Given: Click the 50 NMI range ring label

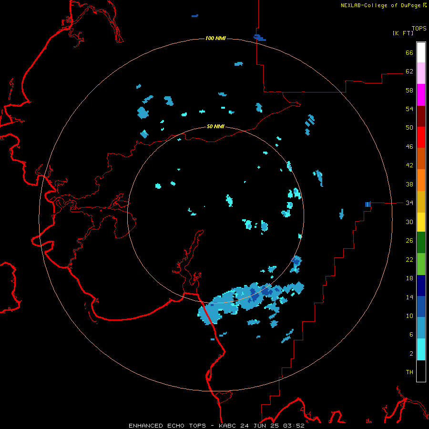Looking at the screenshot, I should (215, 126).
